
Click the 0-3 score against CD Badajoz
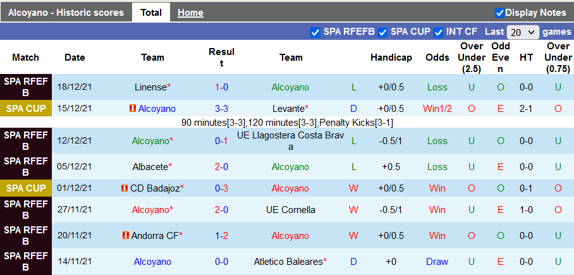(221, 188)
